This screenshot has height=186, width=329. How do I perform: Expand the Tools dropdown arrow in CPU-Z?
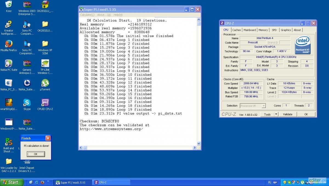coord(276,114)
